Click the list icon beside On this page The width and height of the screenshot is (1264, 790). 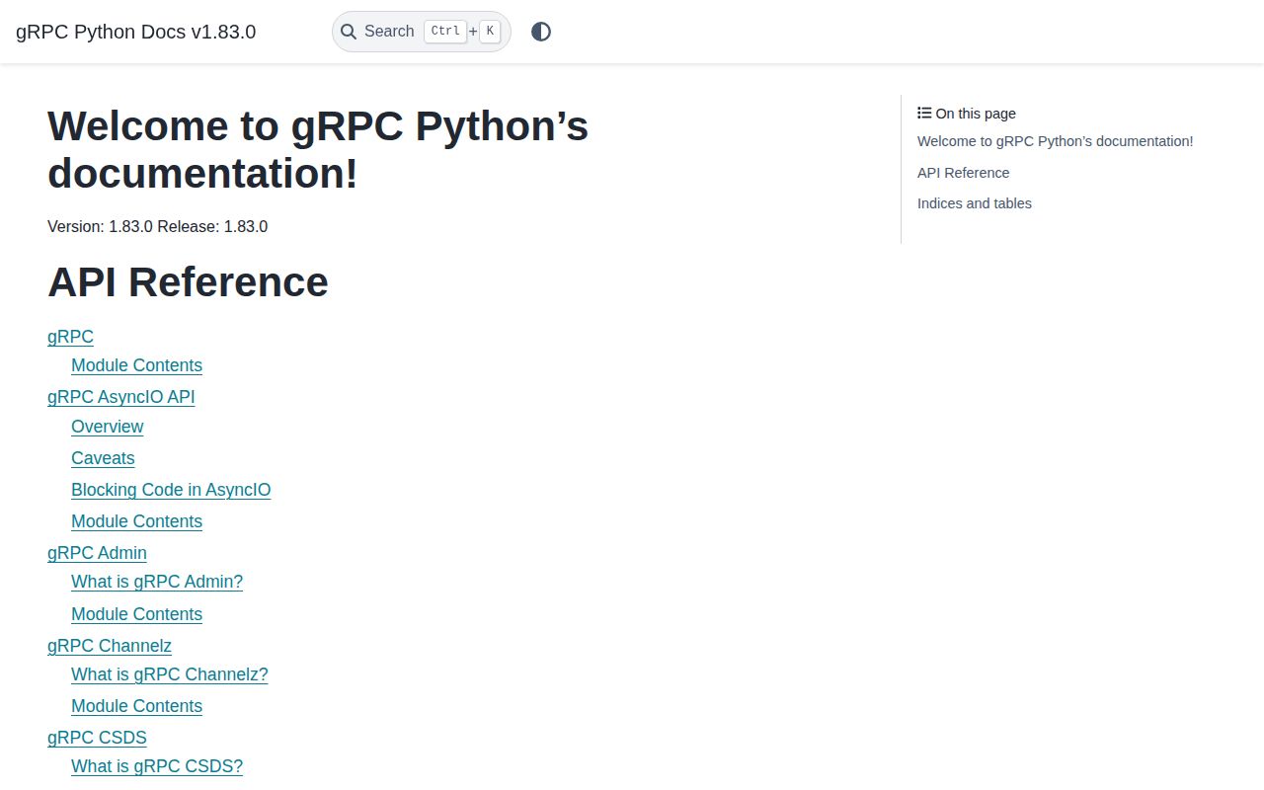pos(924,113)
